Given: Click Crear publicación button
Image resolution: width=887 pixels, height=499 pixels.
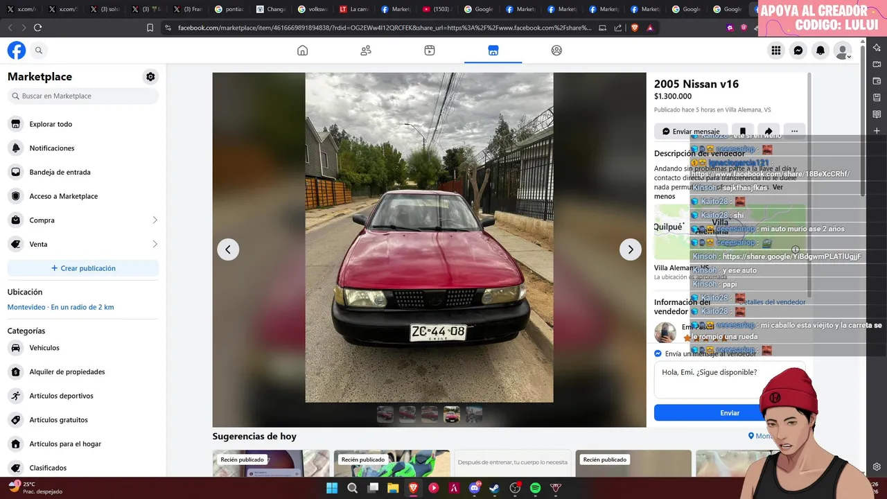Looking at the screenshot, I should [83, 268].
